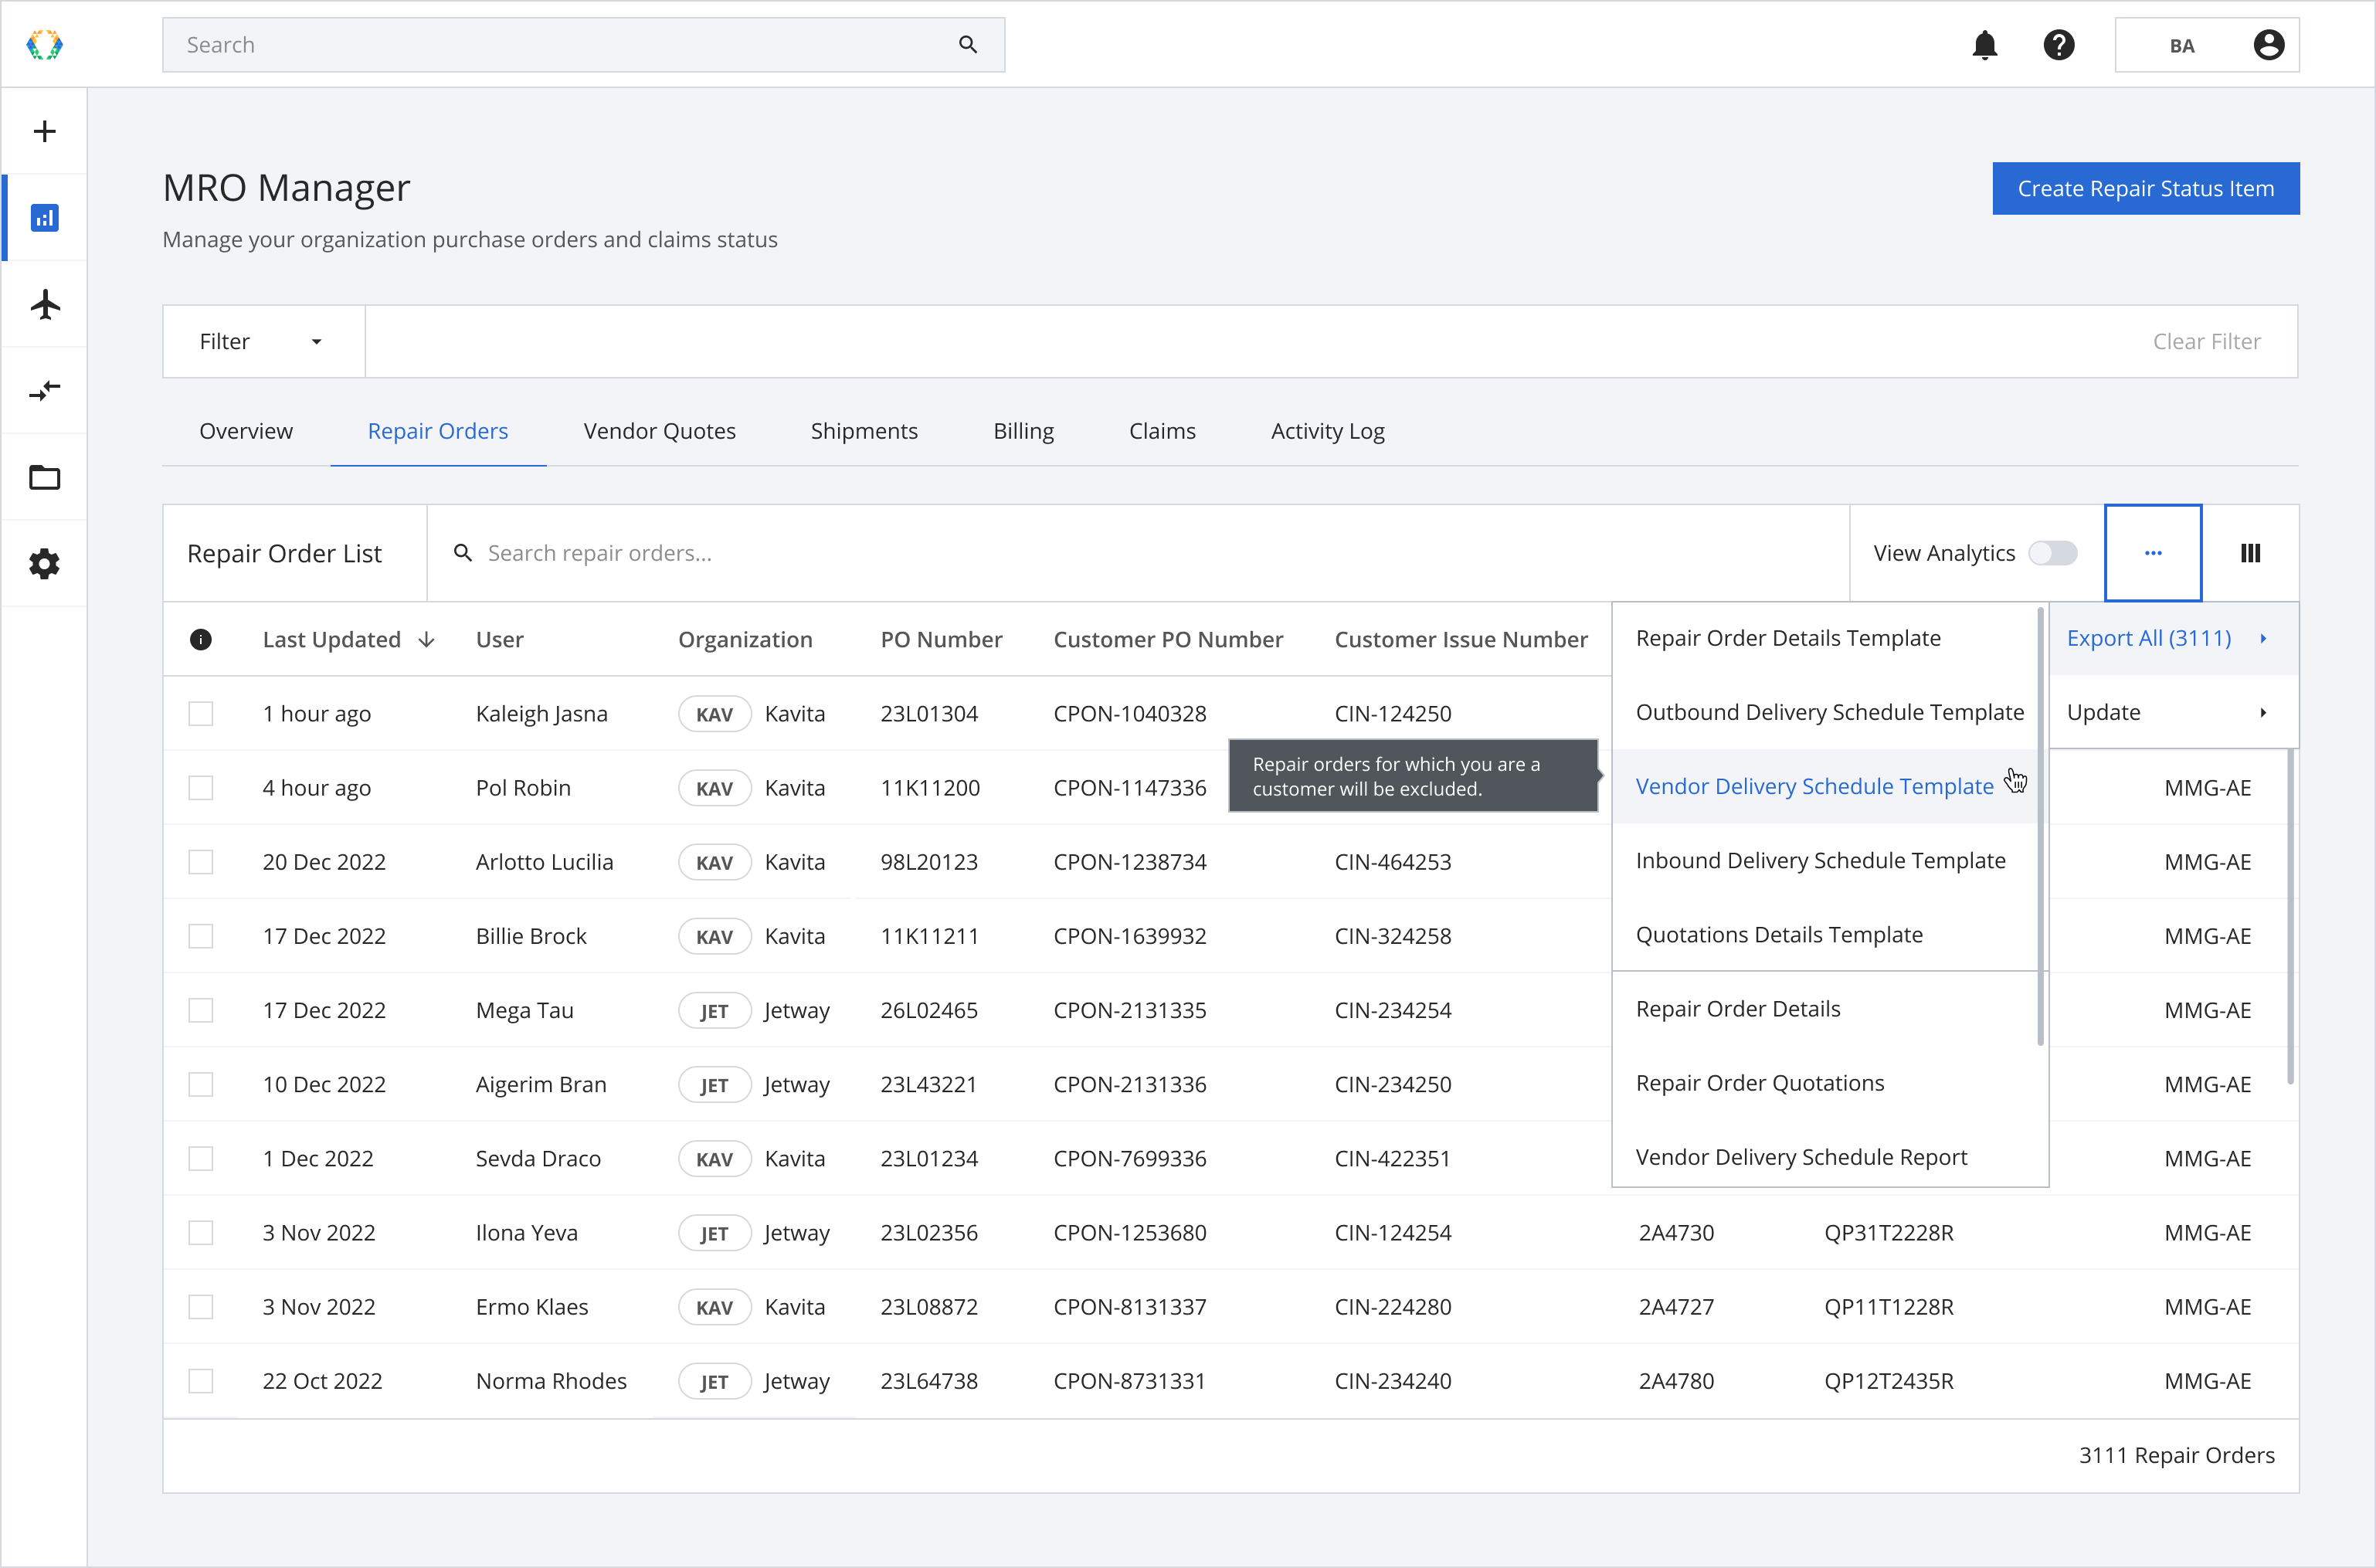
Task: Click JET badge in Mega Tau row
Action: coord(714,1011)
